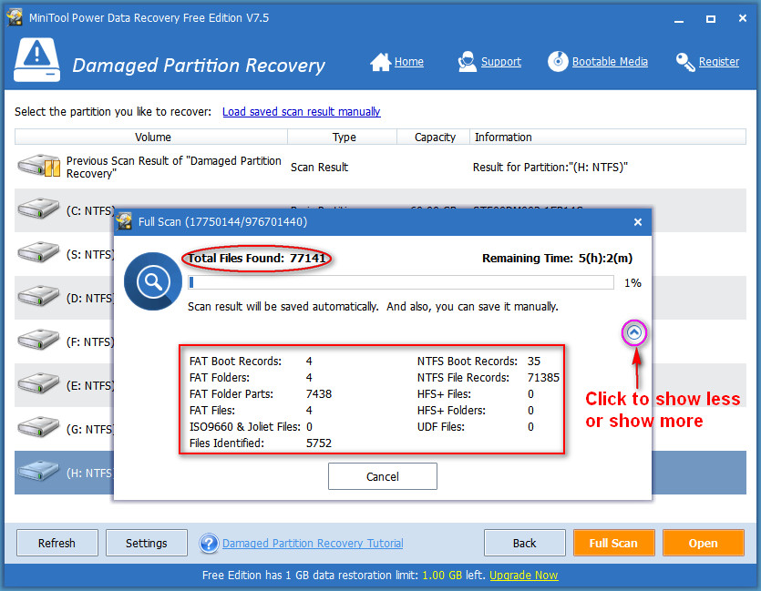
Task: Click the Home house icon
Action: [x=381, y=62]
